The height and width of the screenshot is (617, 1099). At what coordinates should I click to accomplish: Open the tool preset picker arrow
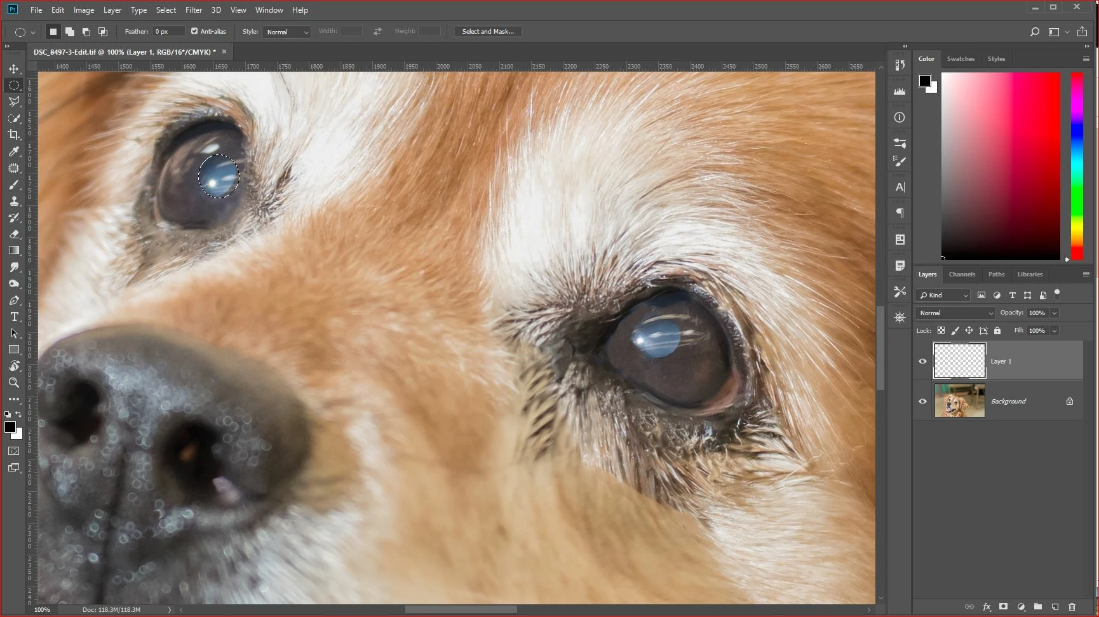pos(33,32)
